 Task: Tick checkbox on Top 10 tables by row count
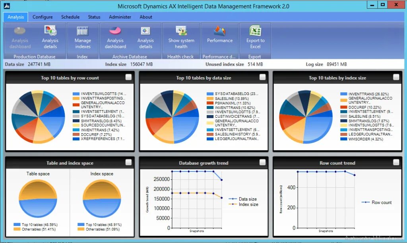(128, 77)
